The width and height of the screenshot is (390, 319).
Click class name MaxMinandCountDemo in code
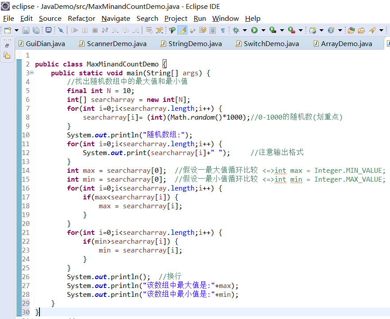(x=122, y=64)
